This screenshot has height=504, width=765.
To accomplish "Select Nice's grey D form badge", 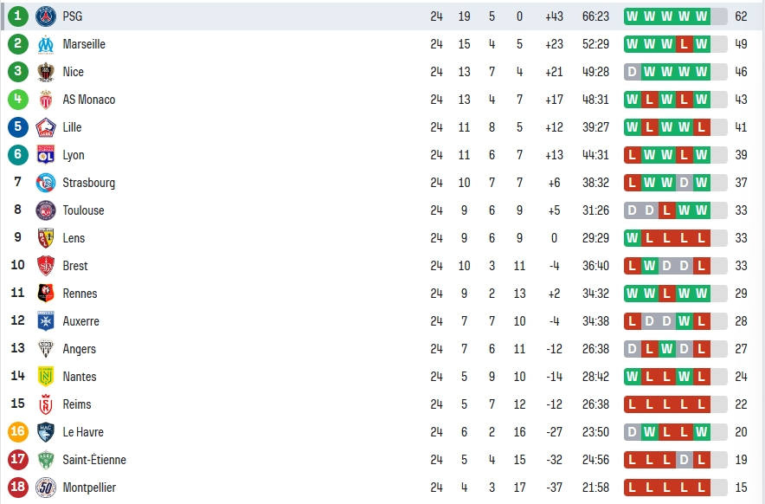I will pyautogui.click(x=633, y=72).
